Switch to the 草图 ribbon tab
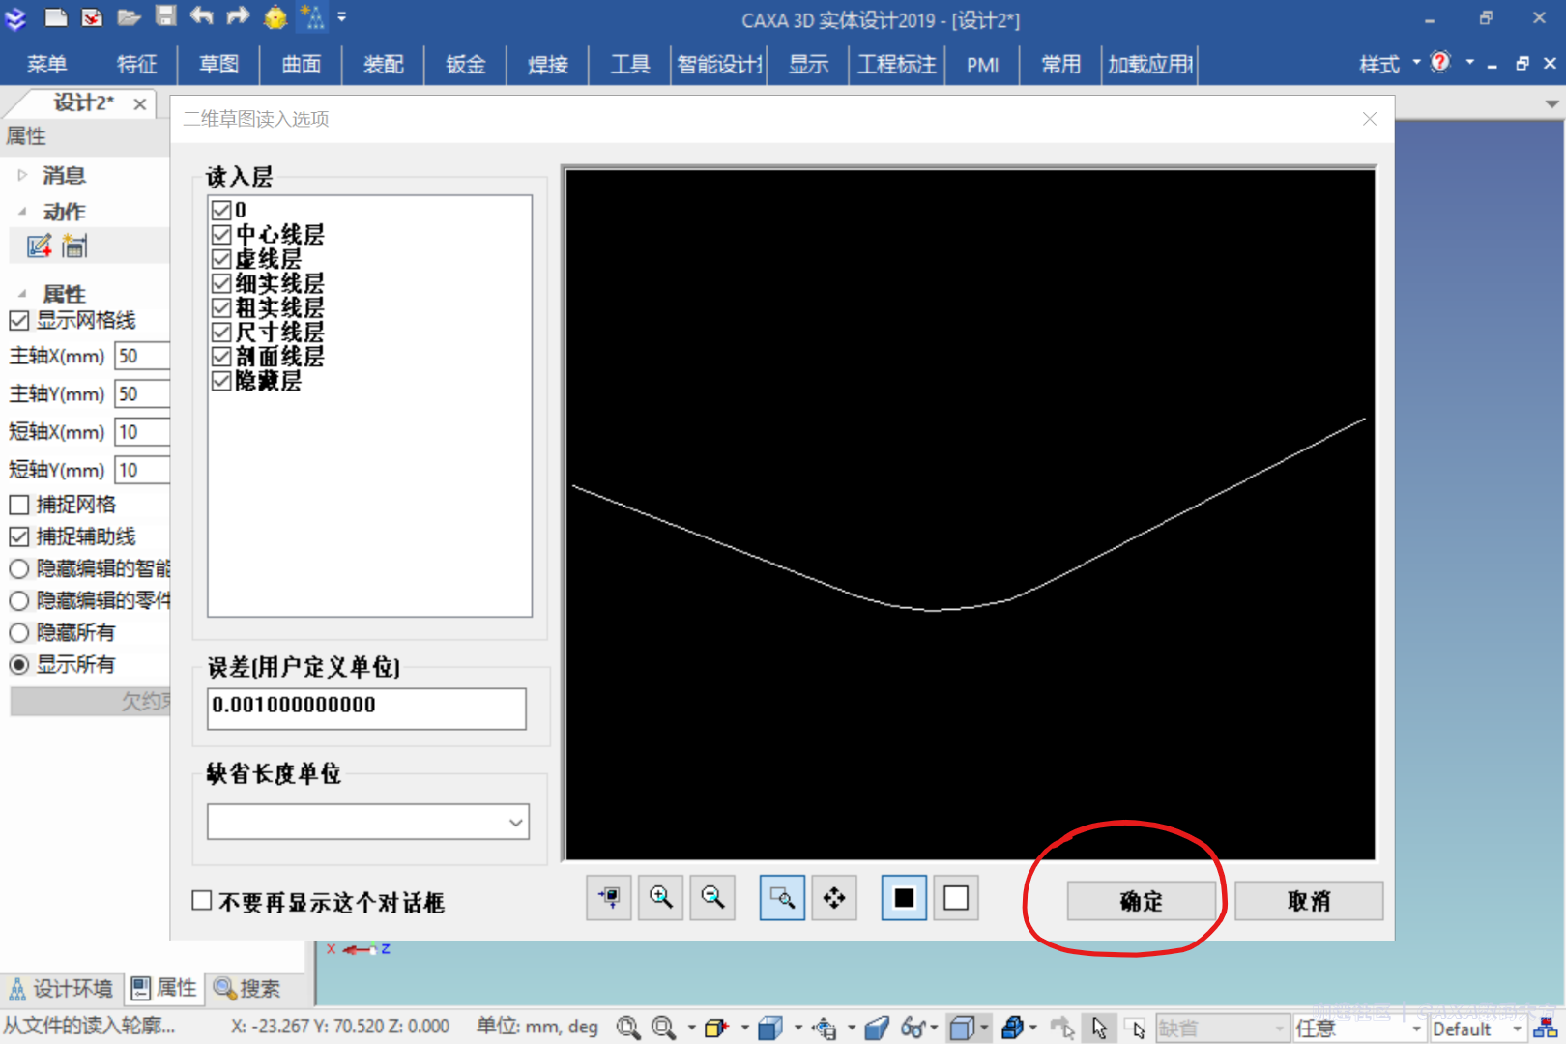The height and width of the screenshot is (1044, 1566). click(x=218, y=64)
